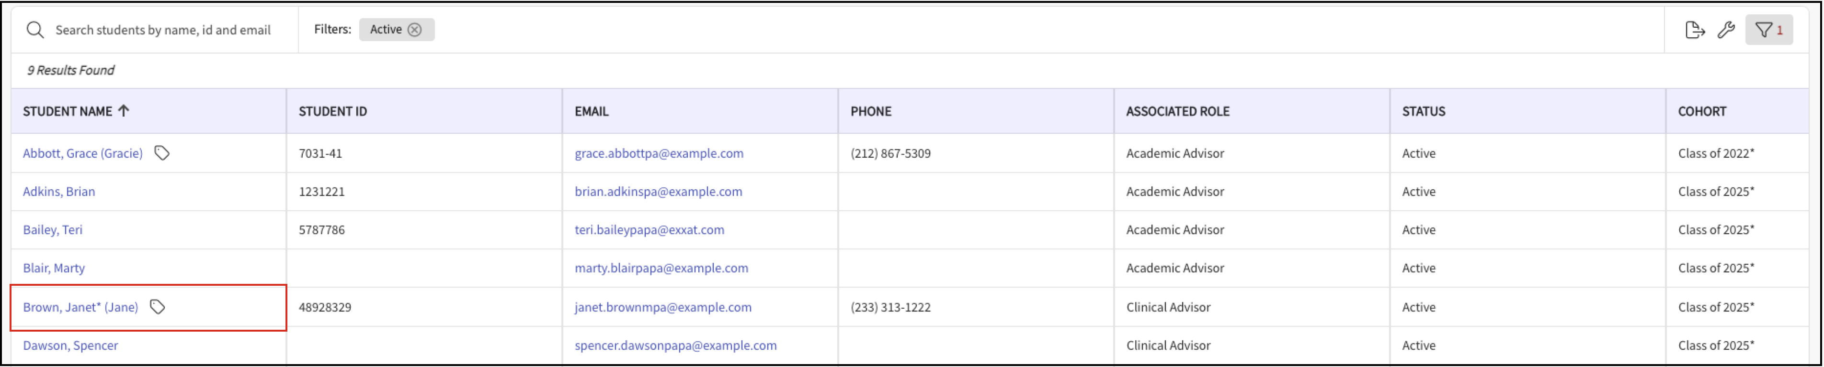Open Adkins, Brian student record
The width and height of the screenshot is (1824, 367).
59,191
